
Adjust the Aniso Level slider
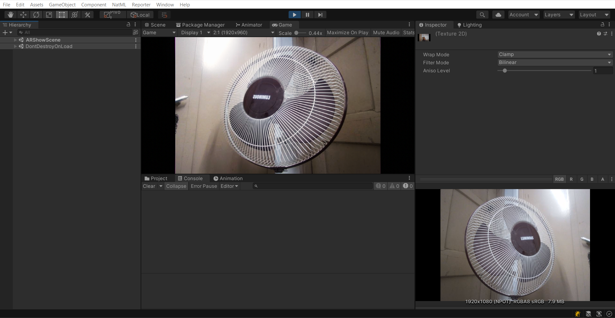point(504,71)
